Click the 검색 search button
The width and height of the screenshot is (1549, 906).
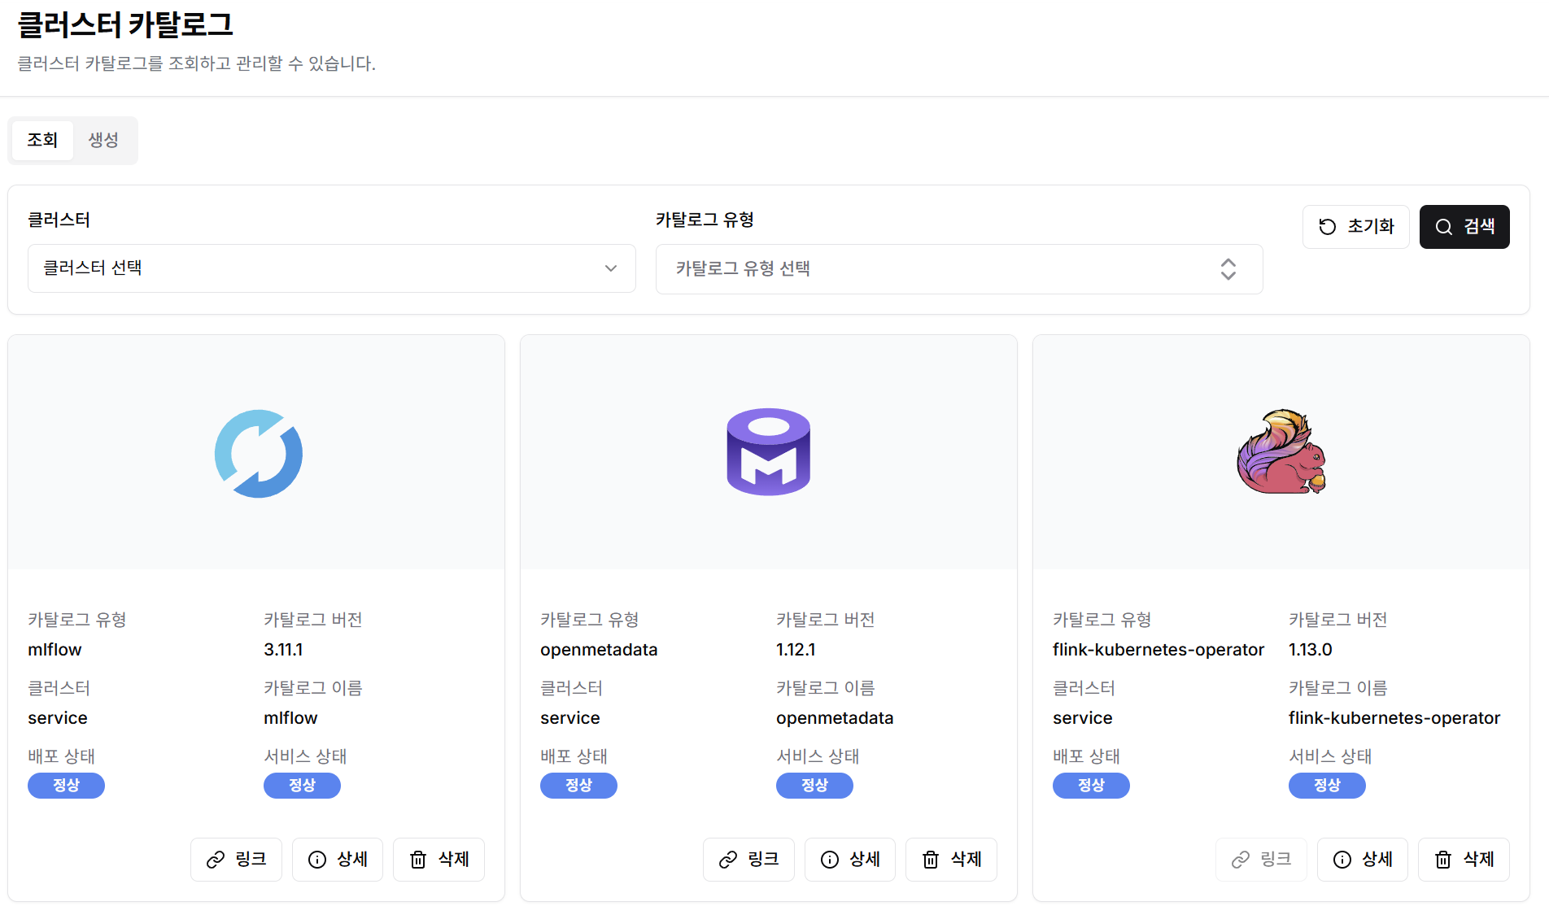coord(1464,227)
